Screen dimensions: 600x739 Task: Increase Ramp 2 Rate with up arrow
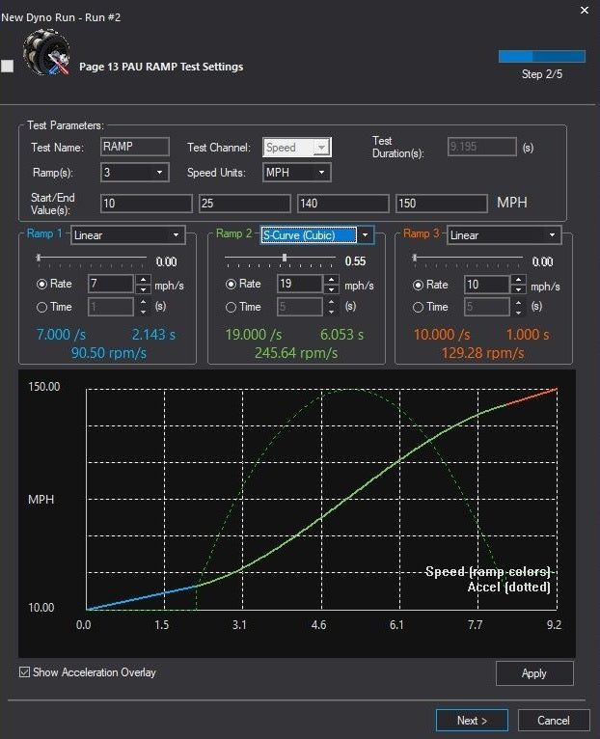331,279
